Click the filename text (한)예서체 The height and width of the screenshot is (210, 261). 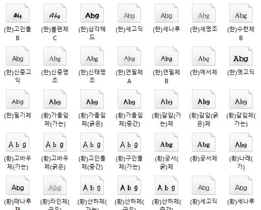click(x=204, y=72)
